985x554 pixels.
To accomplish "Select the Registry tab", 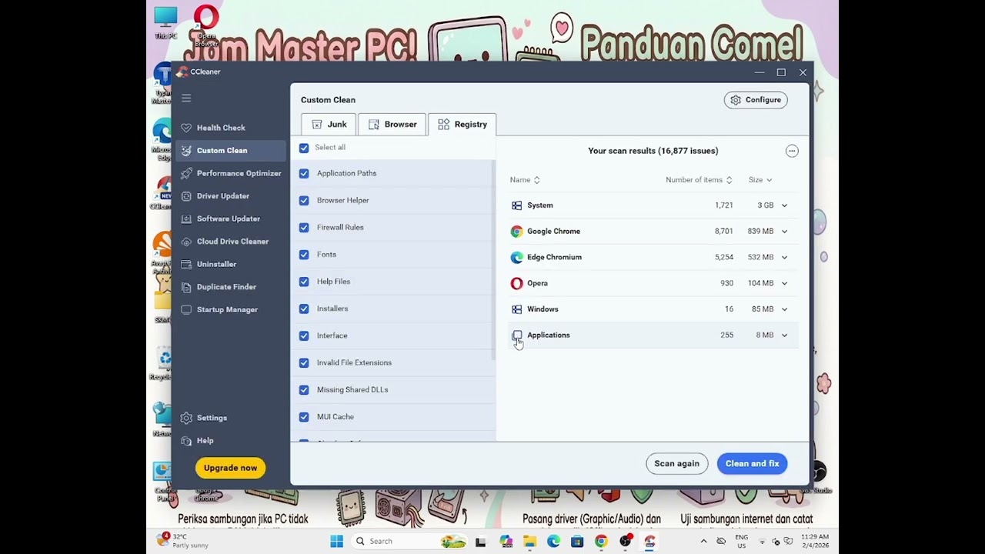I will (462, 125).
